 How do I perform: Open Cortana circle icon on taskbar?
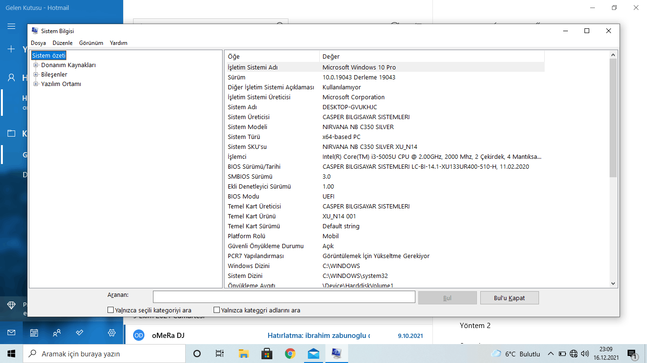197,354
